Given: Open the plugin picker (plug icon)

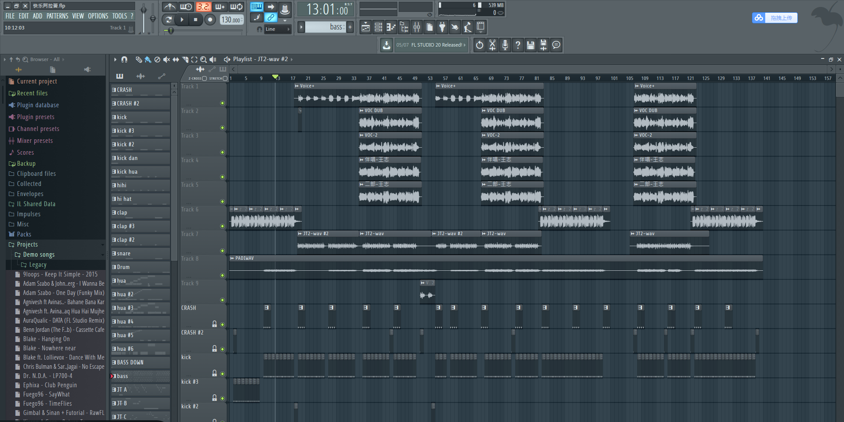Looking at the screenshot, I should pyautogui.click(x=442, y=27).
